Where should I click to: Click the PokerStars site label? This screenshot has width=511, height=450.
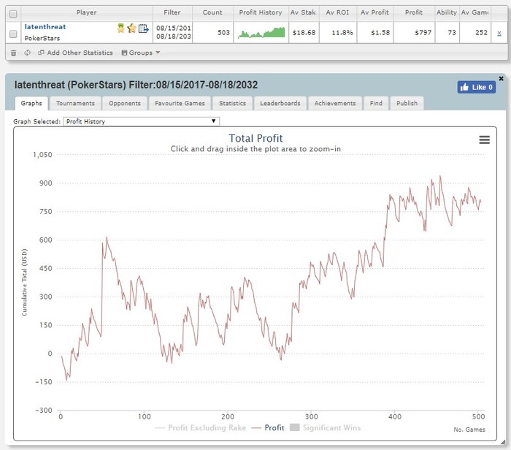point(42,38)
